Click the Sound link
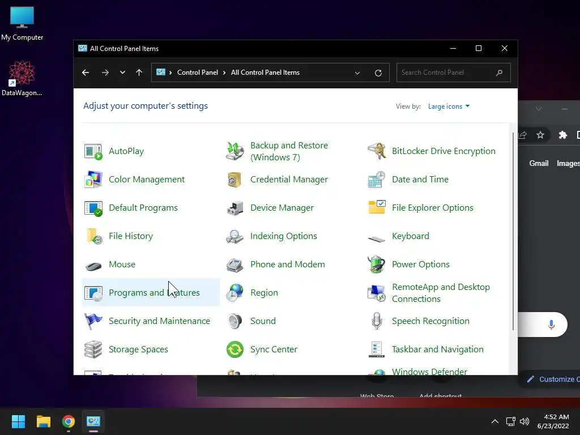This screenshot has height=435, width=580. 263,321
